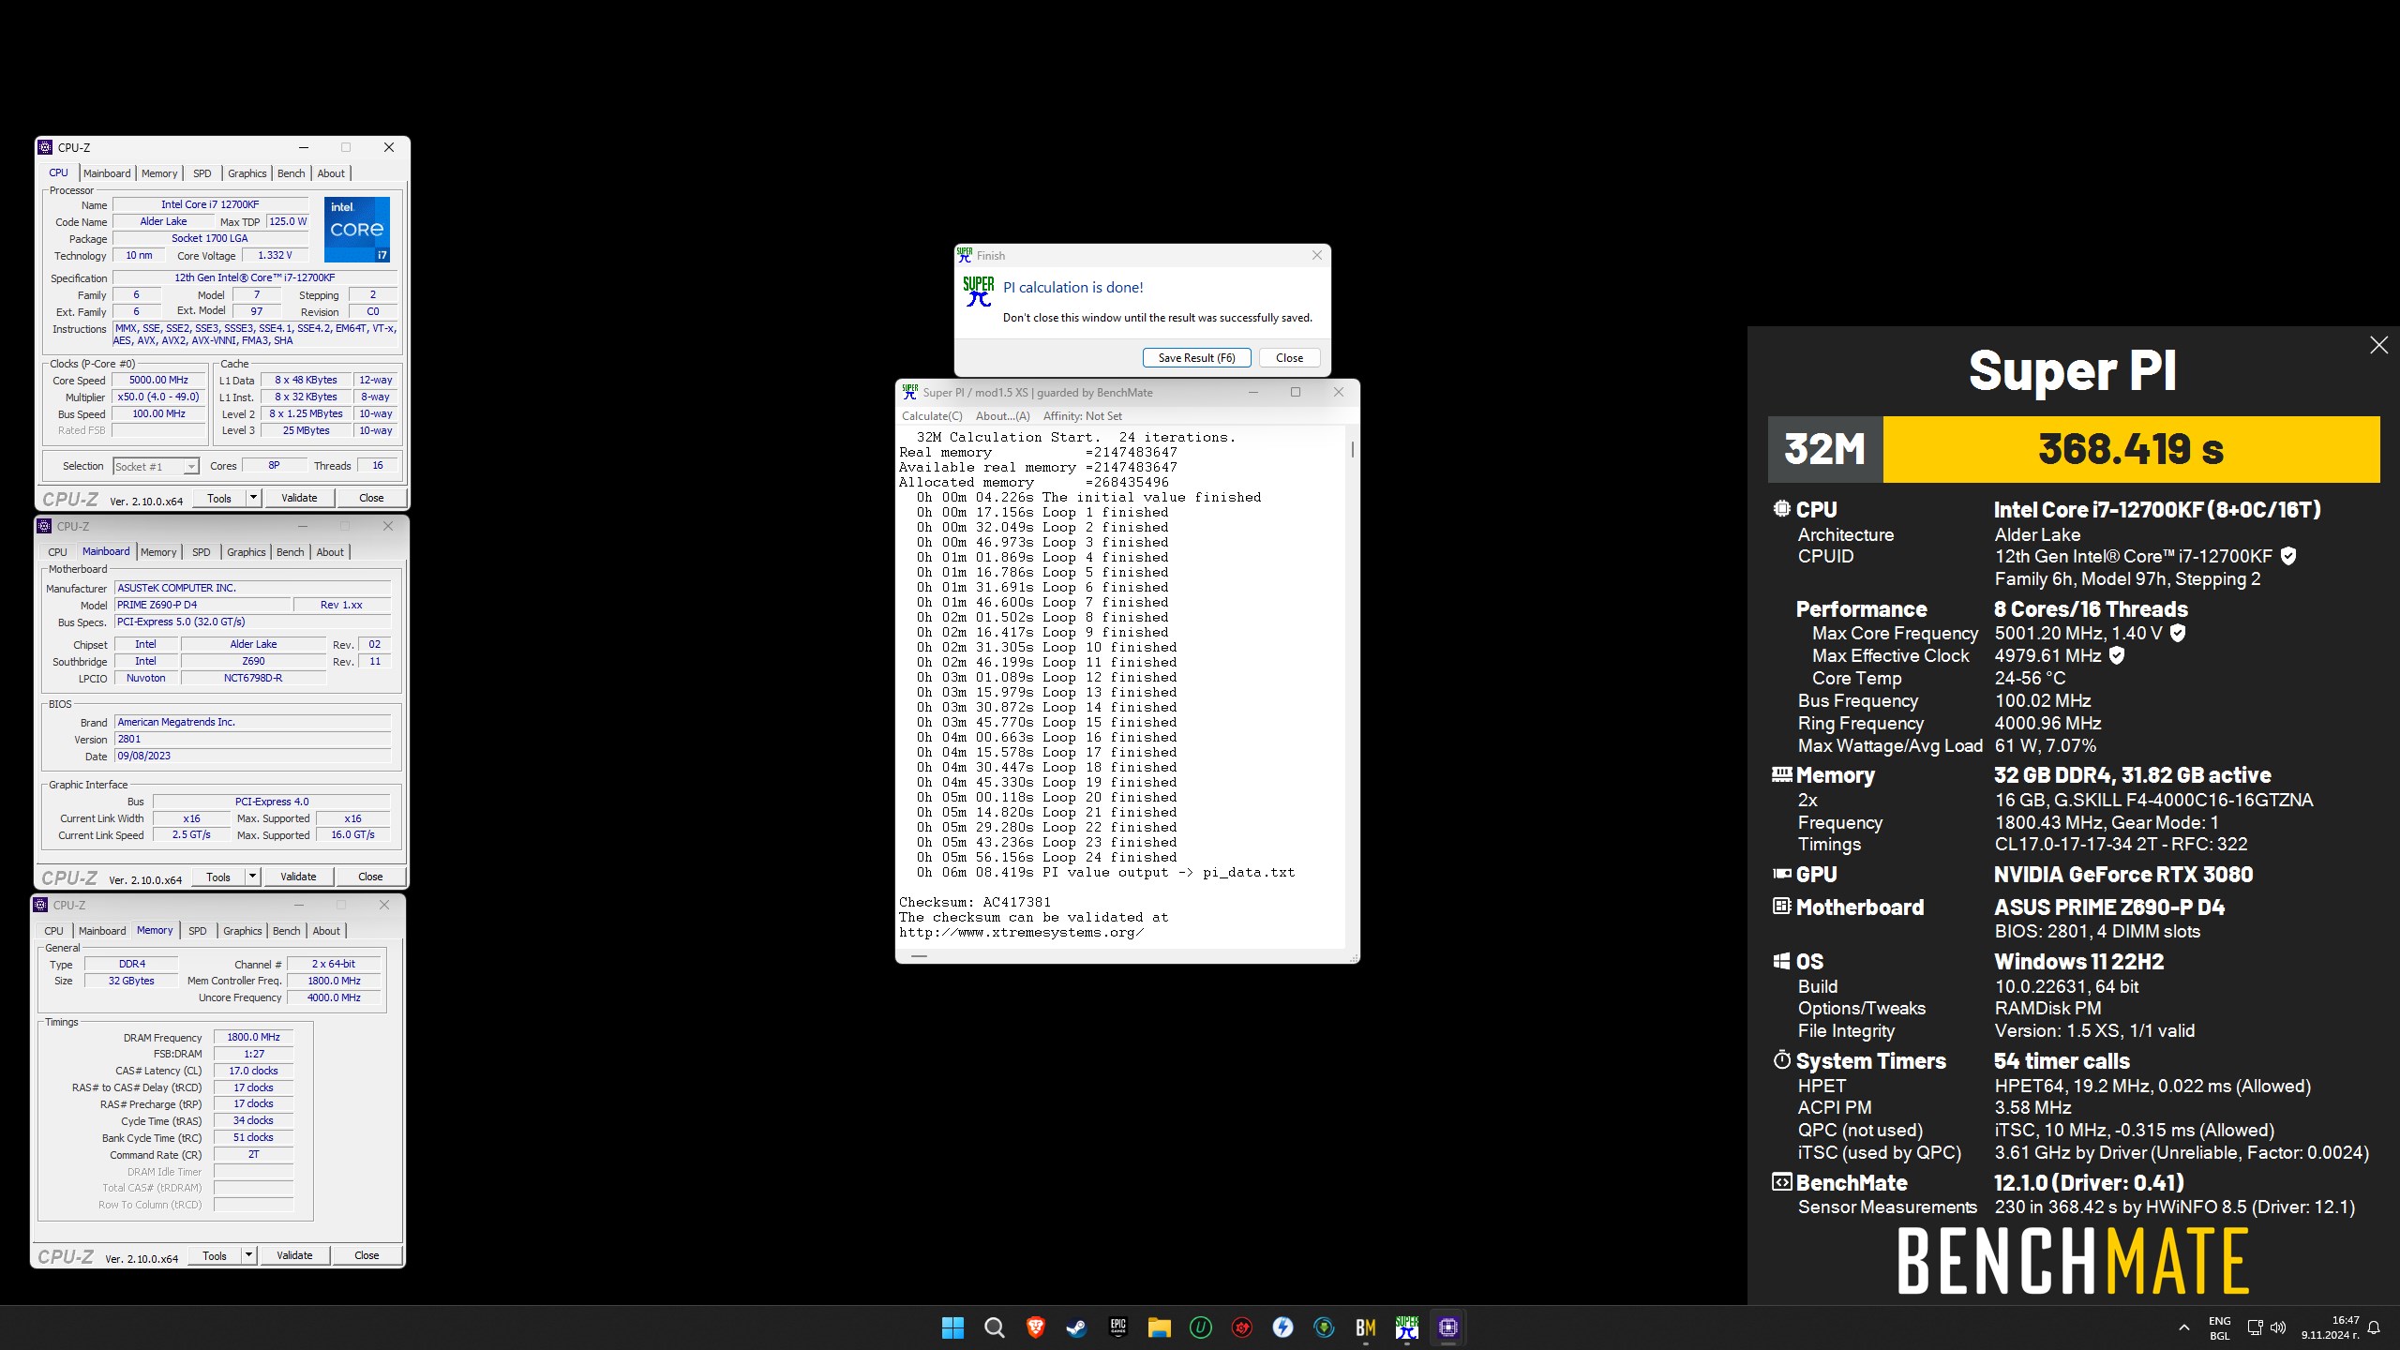Open the Calculate(C) menu in Super PI

tap(932, 416)
